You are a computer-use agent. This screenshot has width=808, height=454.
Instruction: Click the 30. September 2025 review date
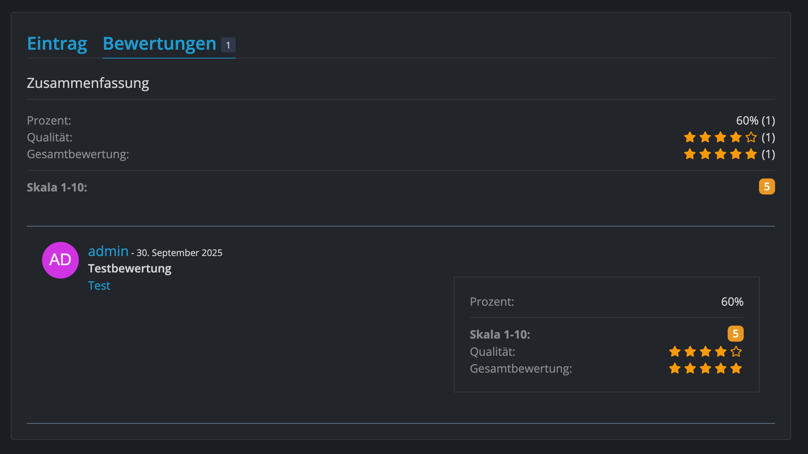(x=179, y=253)
